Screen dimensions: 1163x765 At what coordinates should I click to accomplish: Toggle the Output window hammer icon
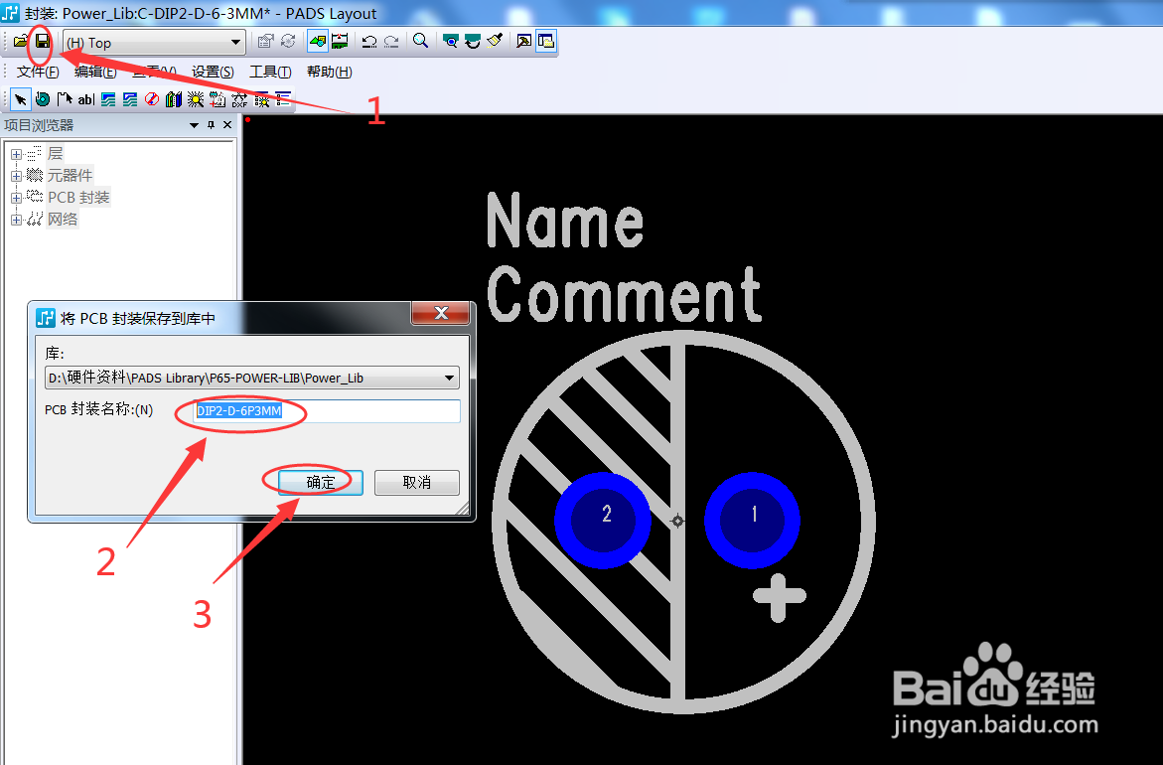[x=523, y=42]
